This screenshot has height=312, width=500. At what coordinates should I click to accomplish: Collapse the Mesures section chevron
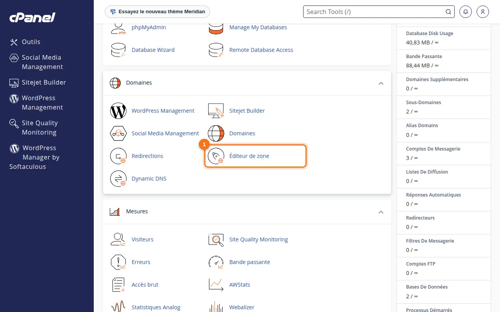click(x=381, y=212)
